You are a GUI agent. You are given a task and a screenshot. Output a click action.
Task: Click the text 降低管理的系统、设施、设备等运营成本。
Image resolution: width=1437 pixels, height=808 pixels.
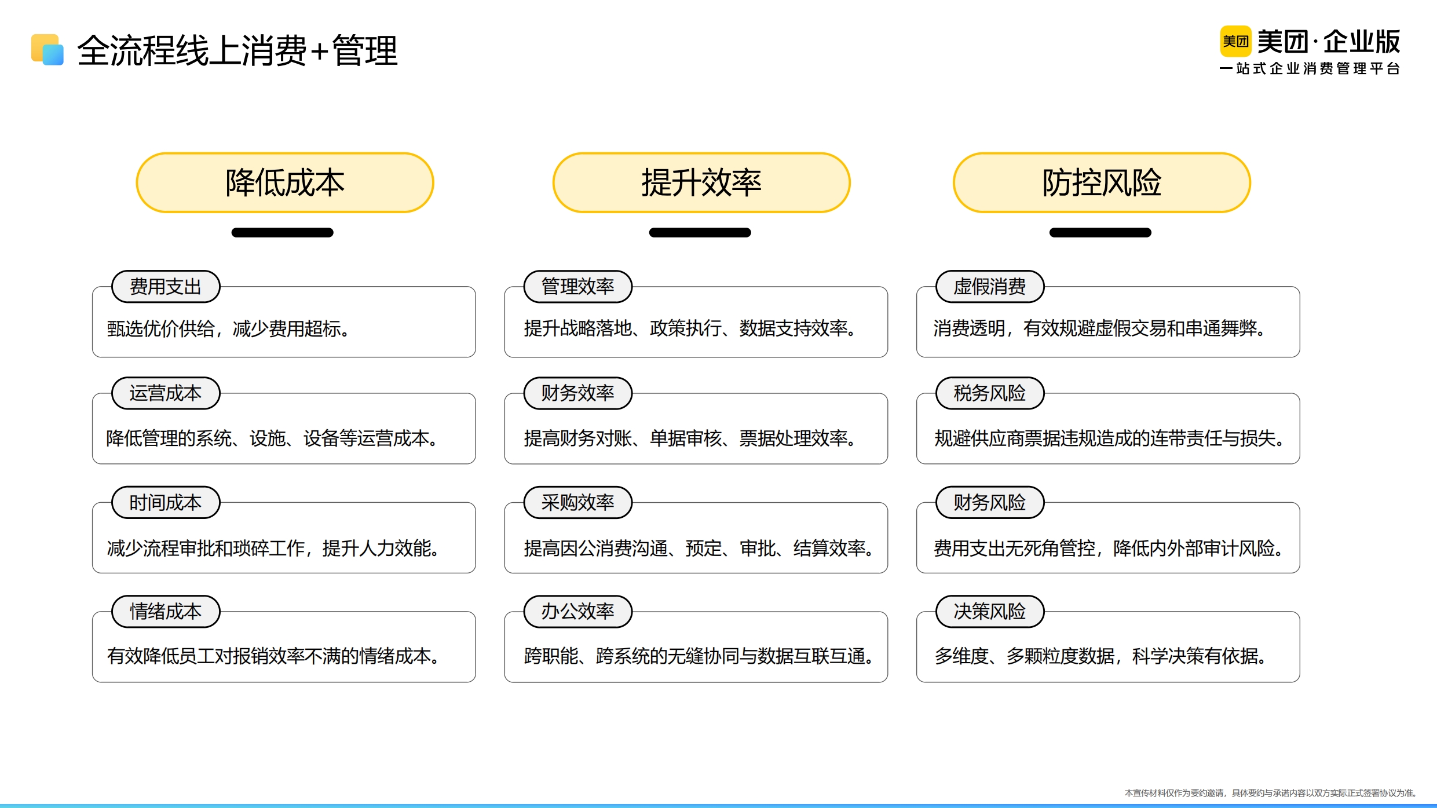tap(272, 438)
